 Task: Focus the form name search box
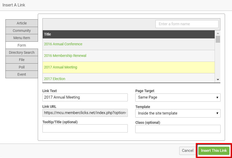(x=187, y=24)
